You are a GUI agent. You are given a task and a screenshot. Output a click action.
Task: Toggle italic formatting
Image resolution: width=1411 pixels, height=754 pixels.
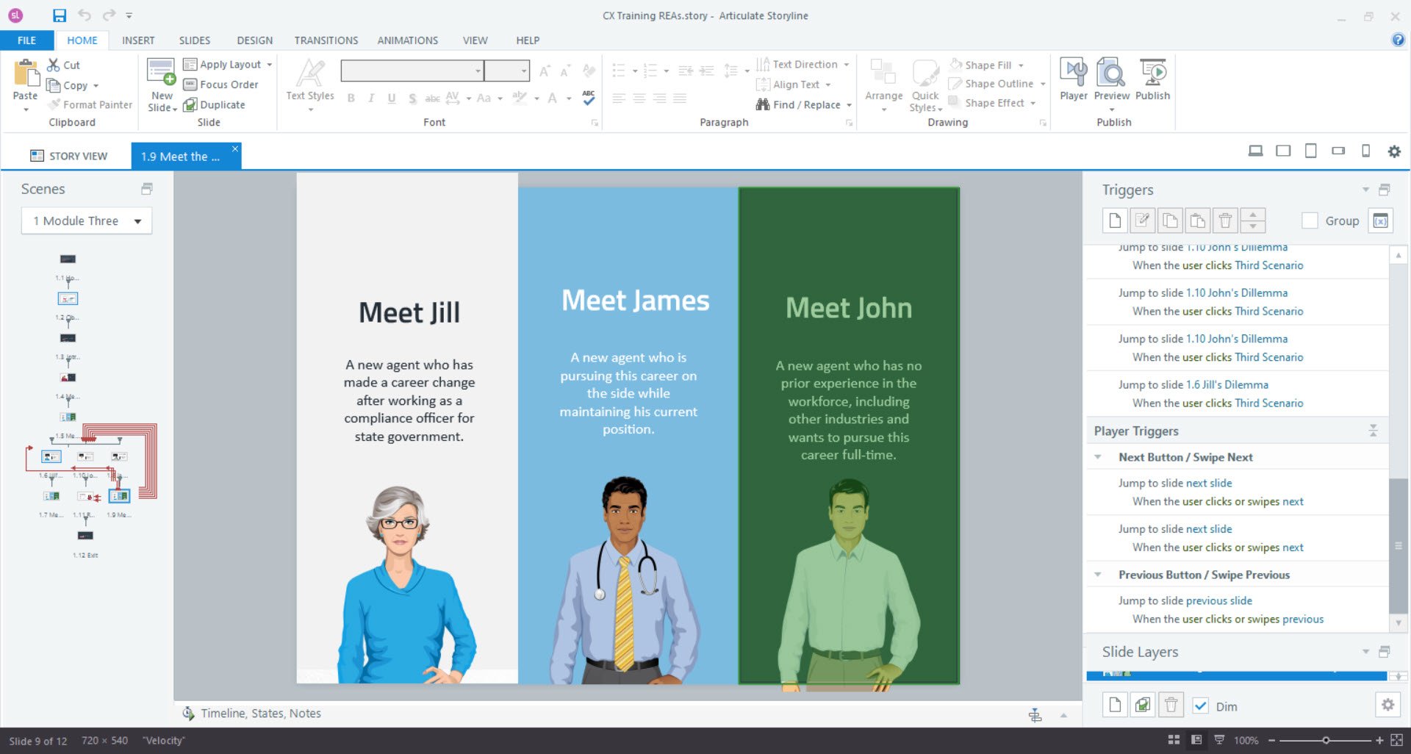(371, 98)
